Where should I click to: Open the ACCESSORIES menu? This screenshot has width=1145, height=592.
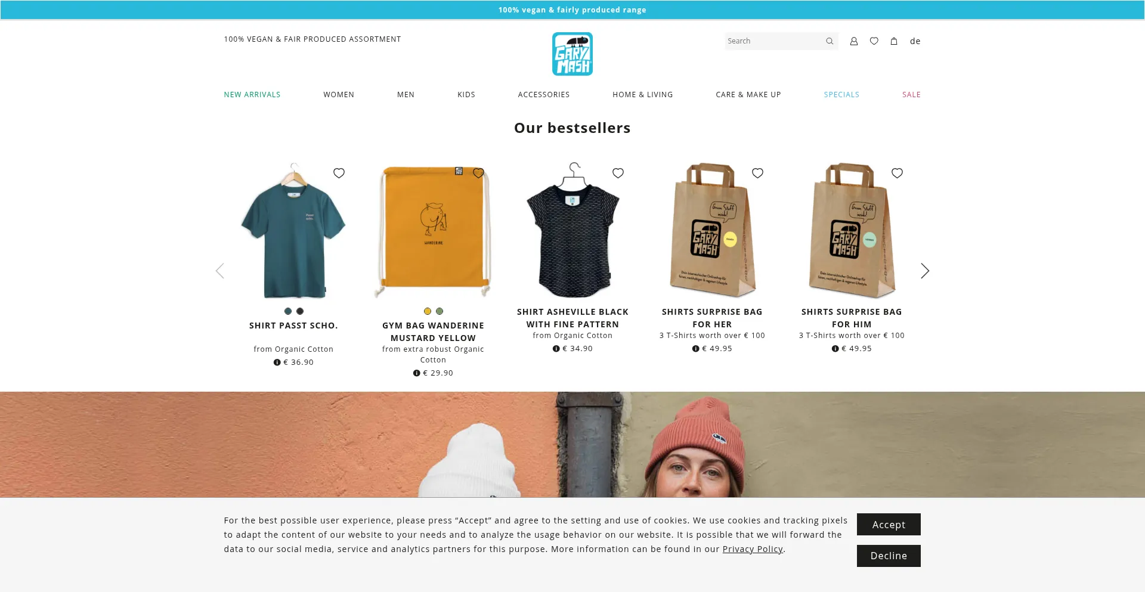point(544,95)
